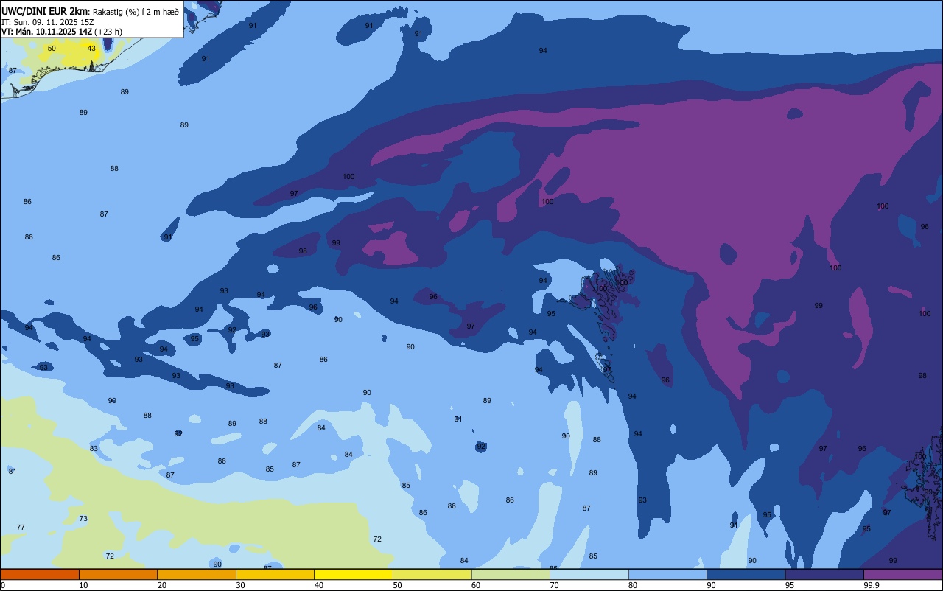
Task: Click the "77" humidity value on the map
Action: [21, 528]
